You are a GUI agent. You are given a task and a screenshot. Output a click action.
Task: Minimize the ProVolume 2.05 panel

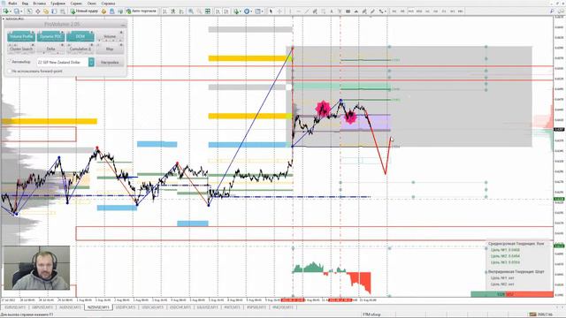coord(122,25)
